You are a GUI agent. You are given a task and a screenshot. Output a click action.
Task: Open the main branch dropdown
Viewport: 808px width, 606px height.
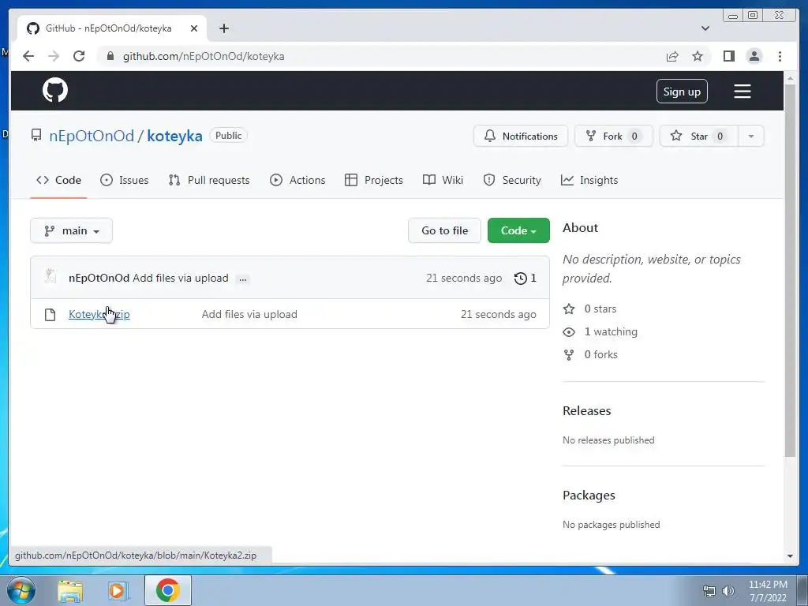pos(71,230)
